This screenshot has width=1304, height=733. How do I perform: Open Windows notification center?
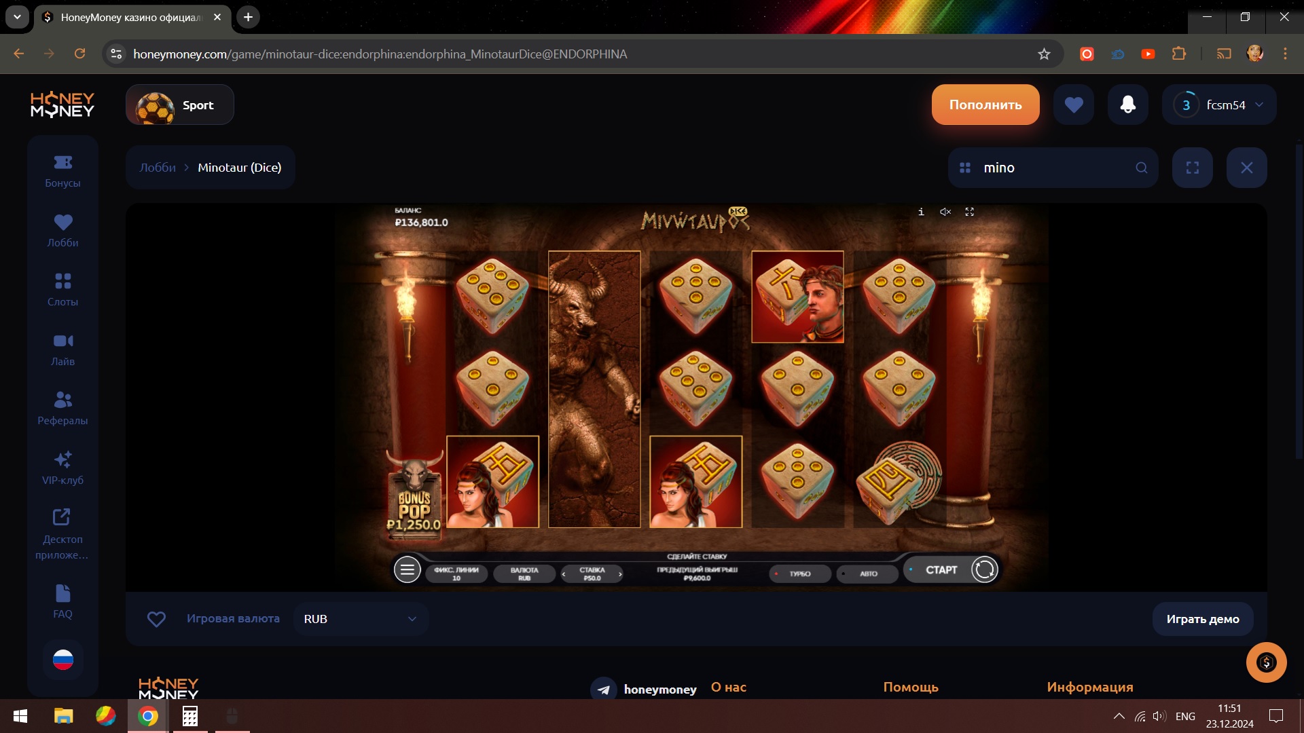[x=1276, y=716]
